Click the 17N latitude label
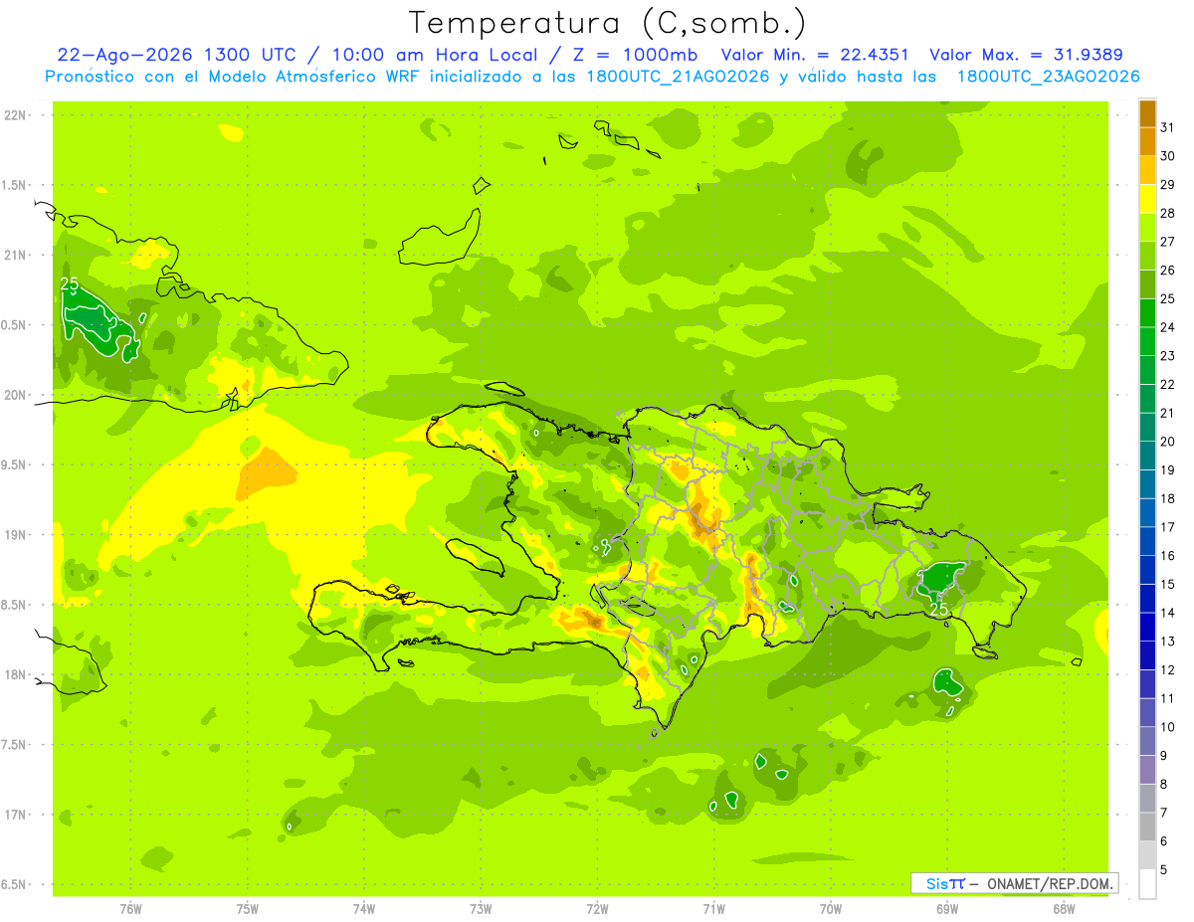Image resolution: width=1194 pixels, height=922 pixels. [14, 815]
